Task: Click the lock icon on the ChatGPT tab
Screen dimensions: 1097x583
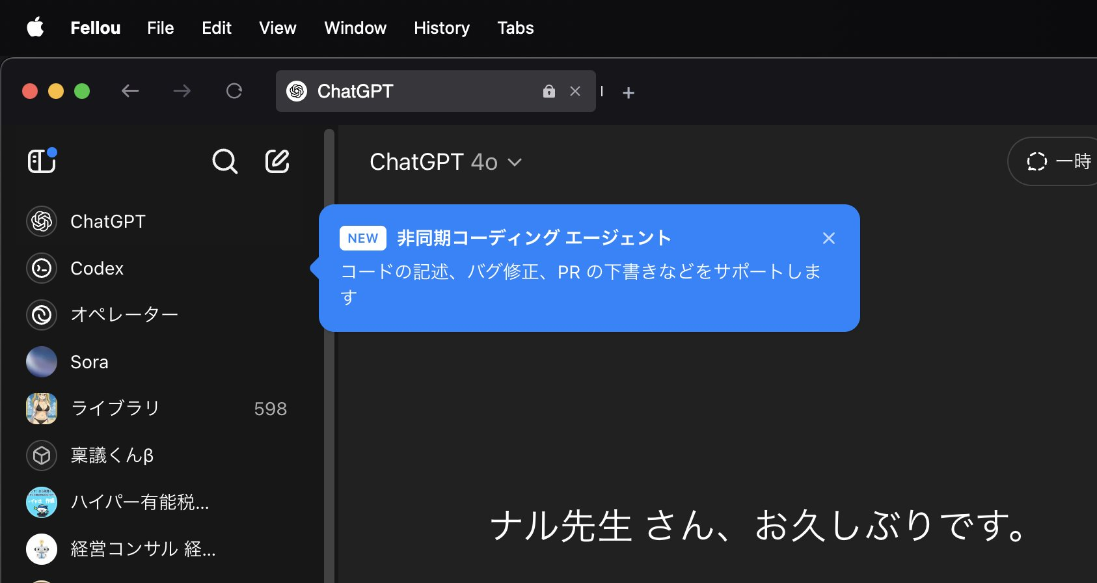Action: coord(549,91)
